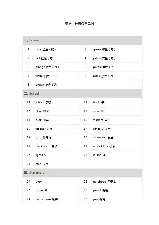The image size is (159, 225).
Task: Click the chair entry numbered 12
Action: pyautogui.click(x=42, y=111)
